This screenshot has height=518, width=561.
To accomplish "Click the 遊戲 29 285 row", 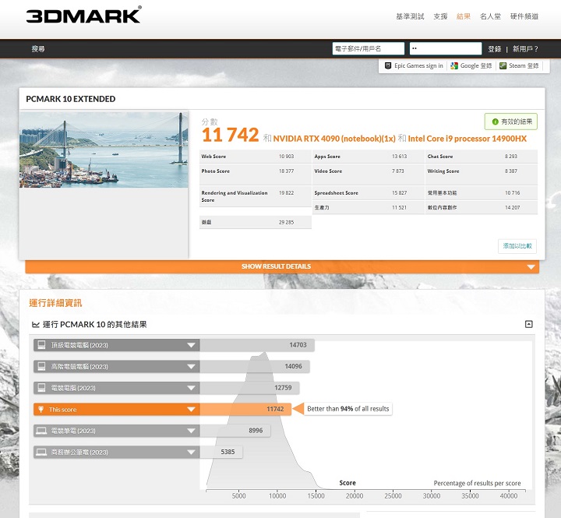I will click(x=255, y=222).
